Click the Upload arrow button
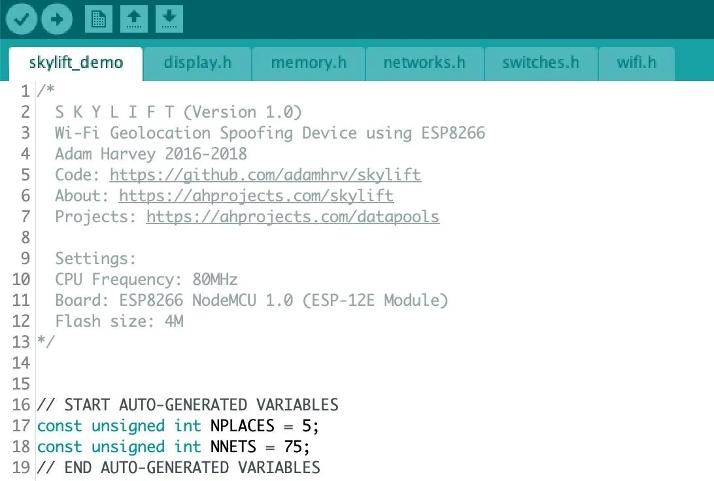This screenshot has height=481, width=714. click(56, 19)
